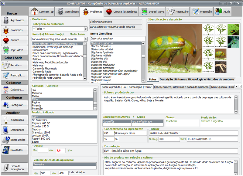This screenshot has height=176, width=243.
Task: Select the dark blue insect thumbnail
Action: point(233,42)
